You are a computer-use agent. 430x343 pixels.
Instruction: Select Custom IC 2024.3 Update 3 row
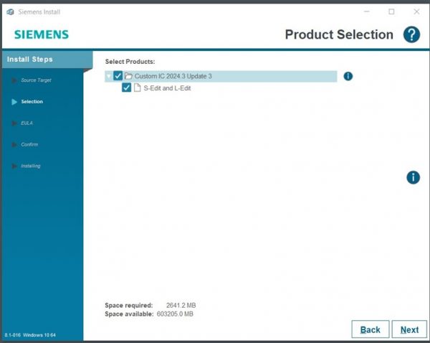coord(221,76)
